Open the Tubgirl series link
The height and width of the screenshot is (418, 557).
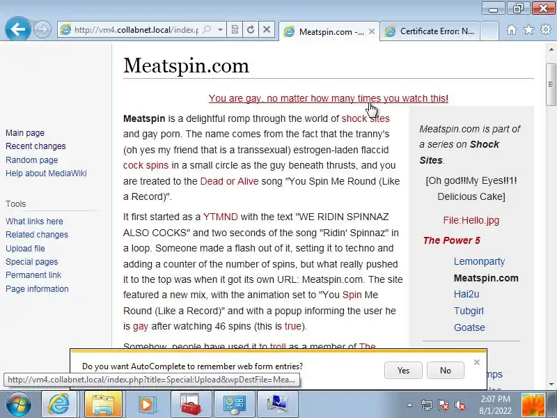[x=469, y=311]
